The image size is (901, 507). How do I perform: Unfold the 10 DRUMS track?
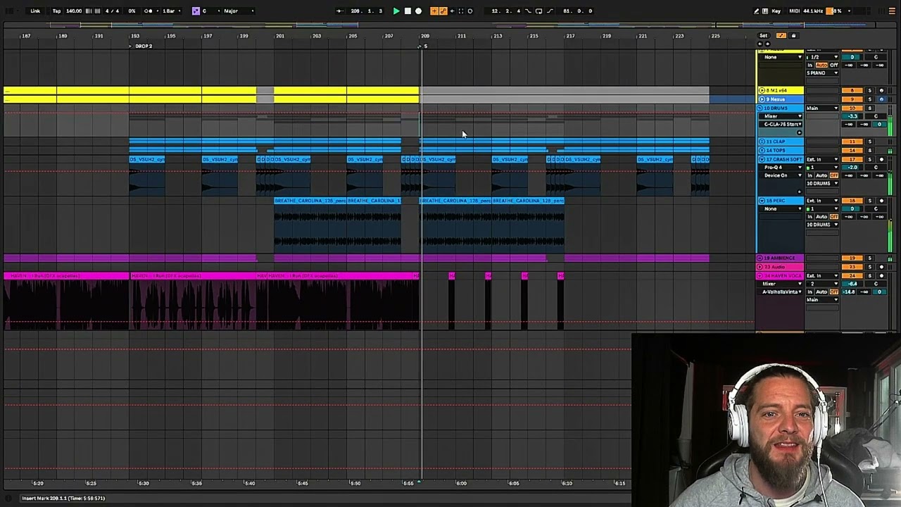760,108
